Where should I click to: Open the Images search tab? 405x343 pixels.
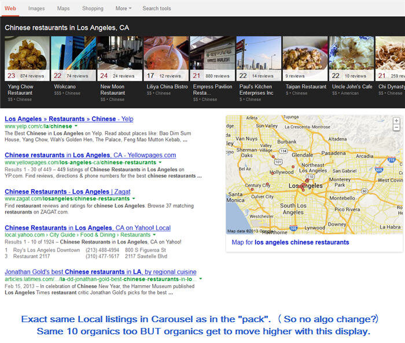(x=36, y=9)
